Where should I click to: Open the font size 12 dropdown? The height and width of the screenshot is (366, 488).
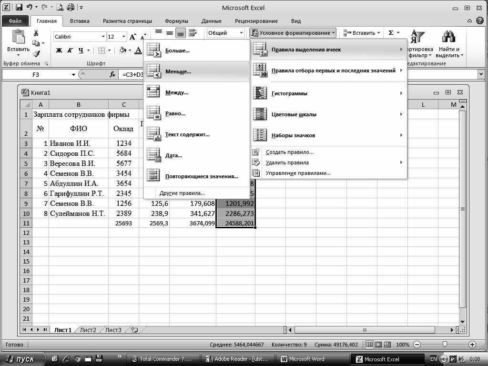[x=123, y=37]
